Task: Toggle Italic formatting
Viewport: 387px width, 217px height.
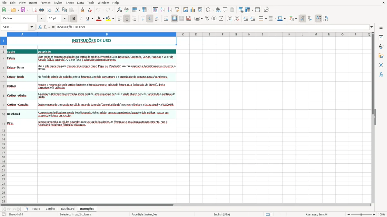Action: (x=81, y=19)
